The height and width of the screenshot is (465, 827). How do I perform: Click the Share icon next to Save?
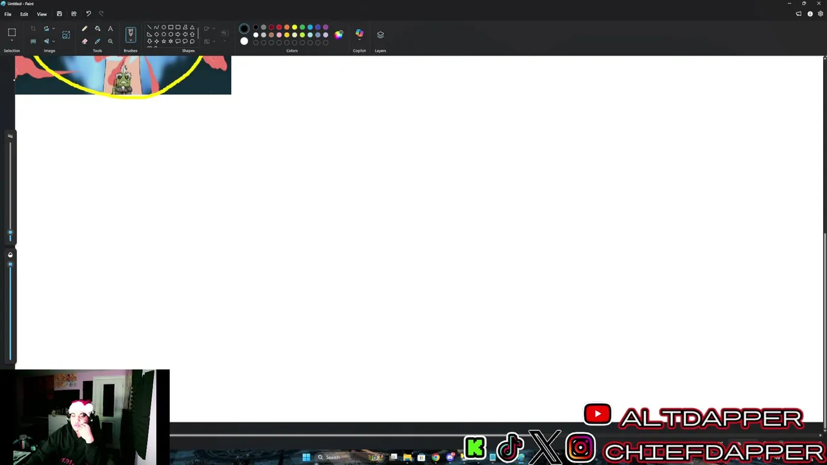click(74, 14)
